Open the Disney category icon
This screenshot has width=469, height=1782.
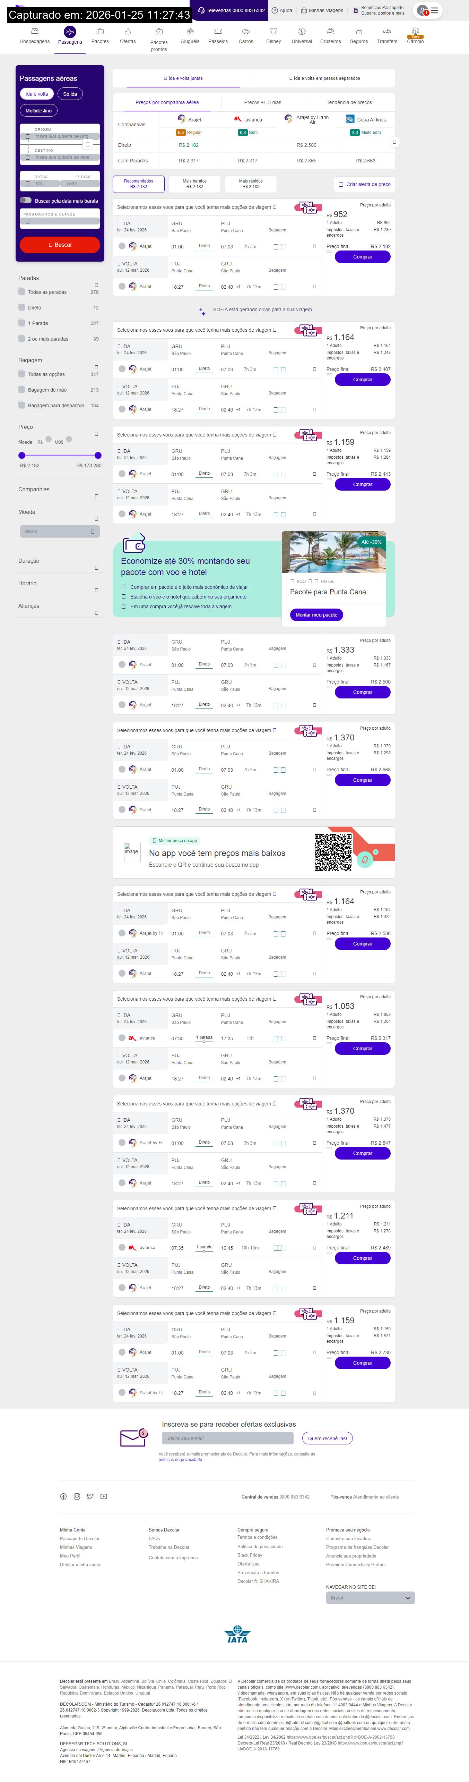273,32
